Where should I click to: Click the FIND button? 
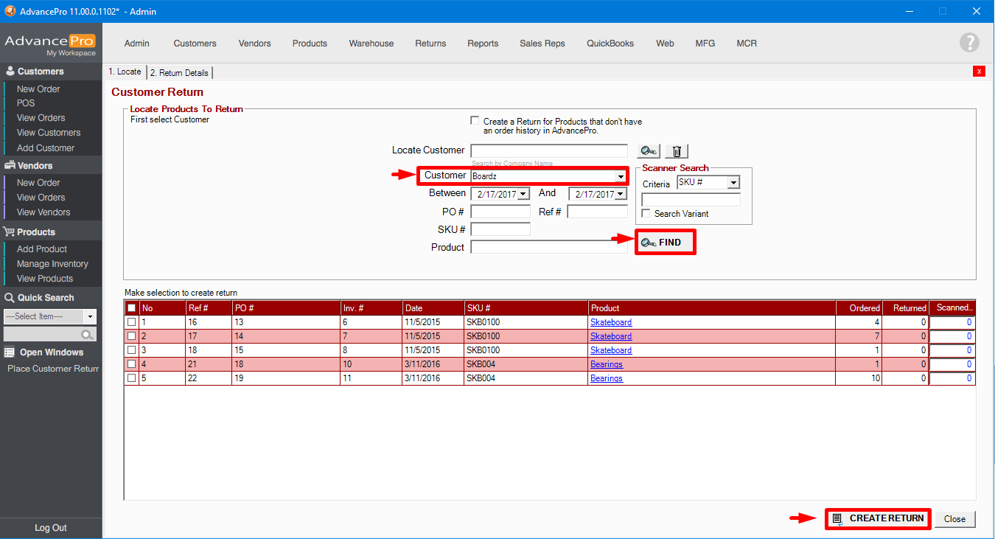[665, 243]
